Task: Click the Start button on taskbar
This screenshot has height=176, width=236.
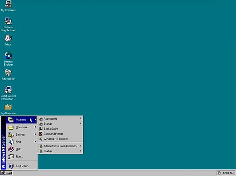Action: 6,173
